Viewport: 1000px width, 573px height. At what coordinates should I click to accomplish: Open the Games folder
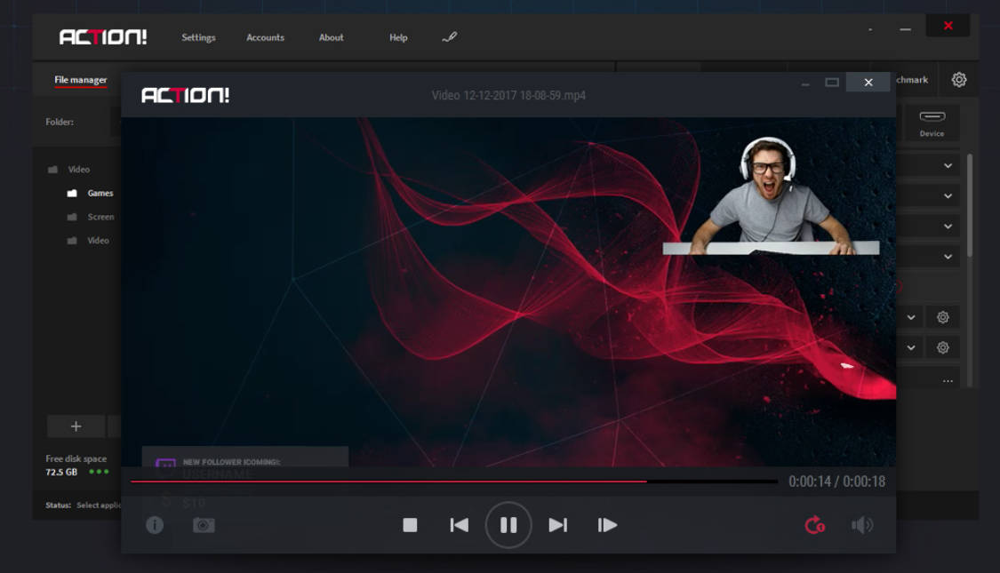pyautogui.click(x=91, y=193)
